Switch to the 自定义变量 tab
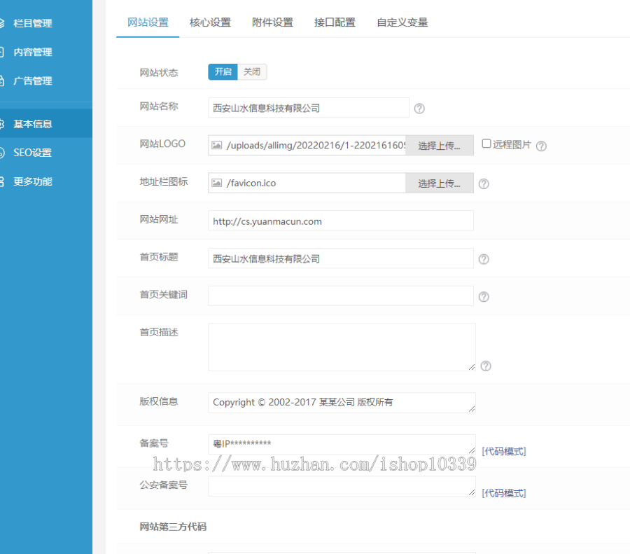 click(402, 22)
